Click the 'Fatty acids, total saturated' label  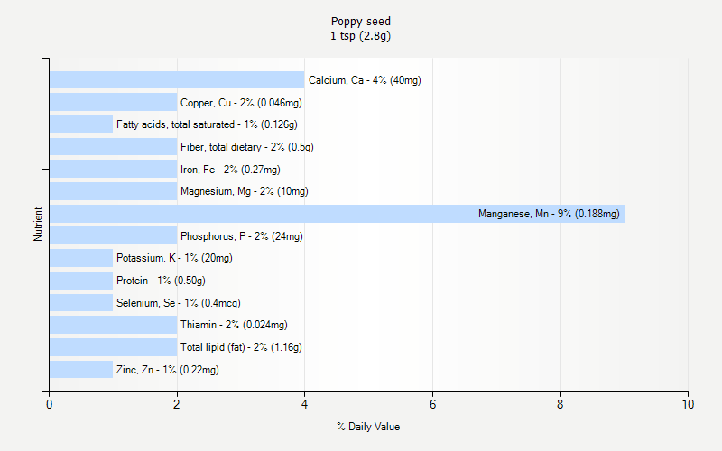click(x=175, y=124)
